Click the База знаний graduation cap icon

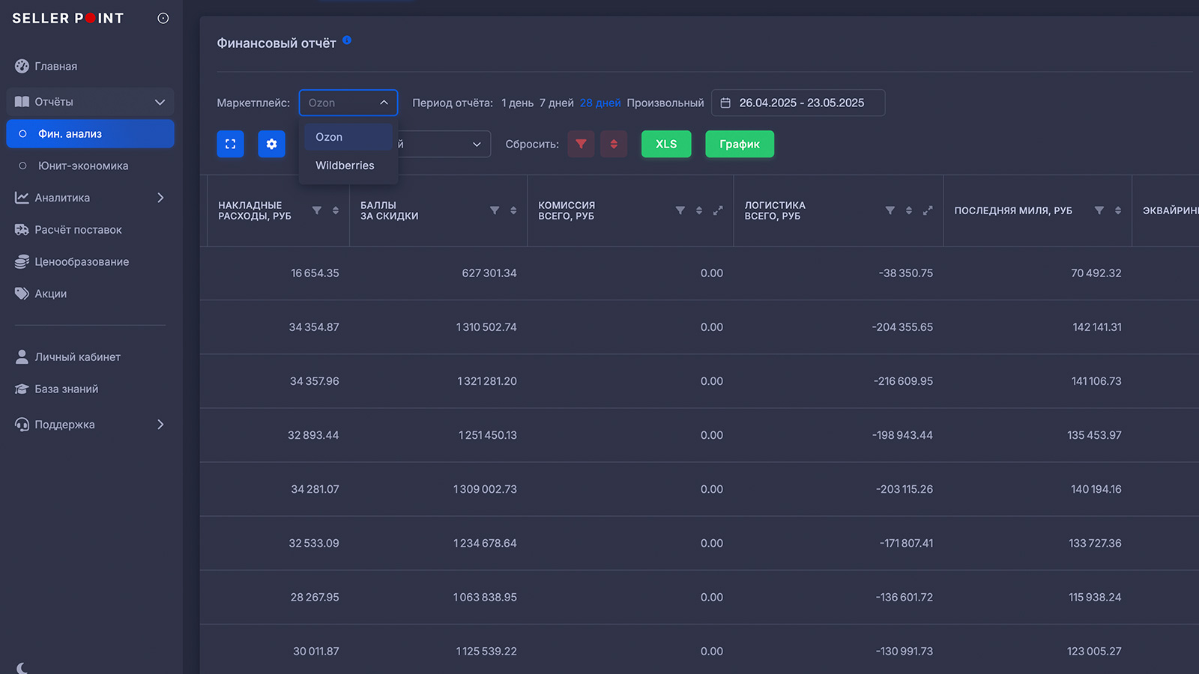tap(22, 389)
